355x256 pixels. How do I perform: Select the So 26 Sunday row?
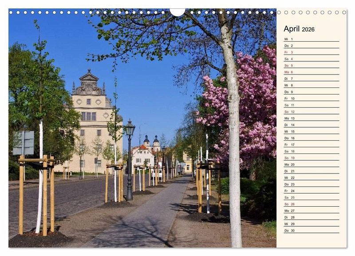[311, 204]
